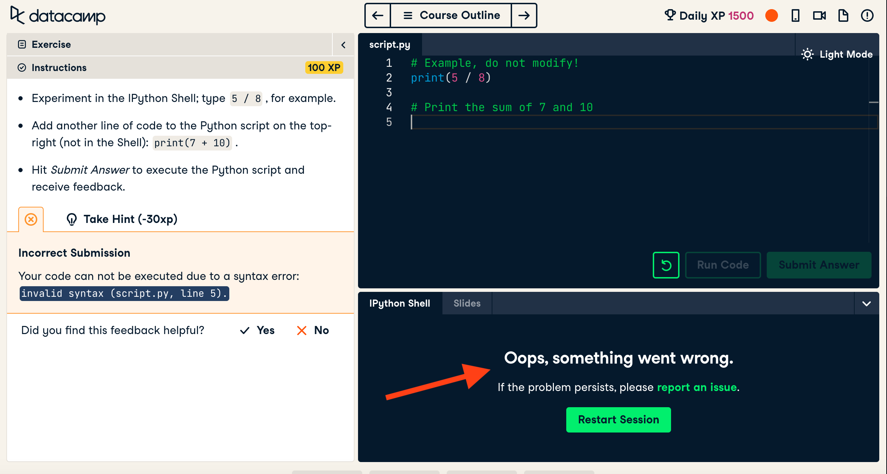
Task: Select the Slides tab
Action: click(466, 303)
